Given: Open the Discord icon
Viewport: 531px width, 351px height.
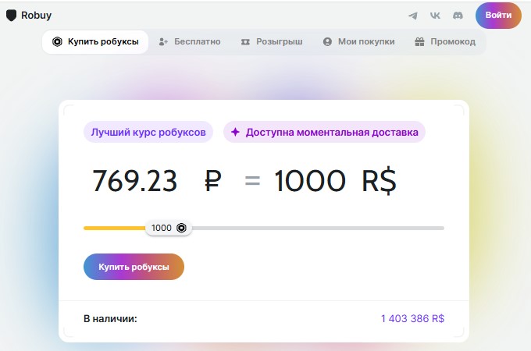Looking at the screenshot, I should pyautogui.click(x=458, y=16).
